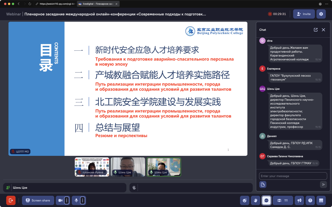Toggle the camera on or off

point(60,200)
